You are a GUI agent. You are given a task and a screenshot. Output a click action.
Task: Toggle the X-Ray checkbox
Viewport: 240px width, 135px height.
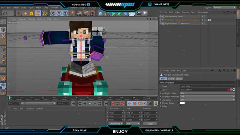181,106
